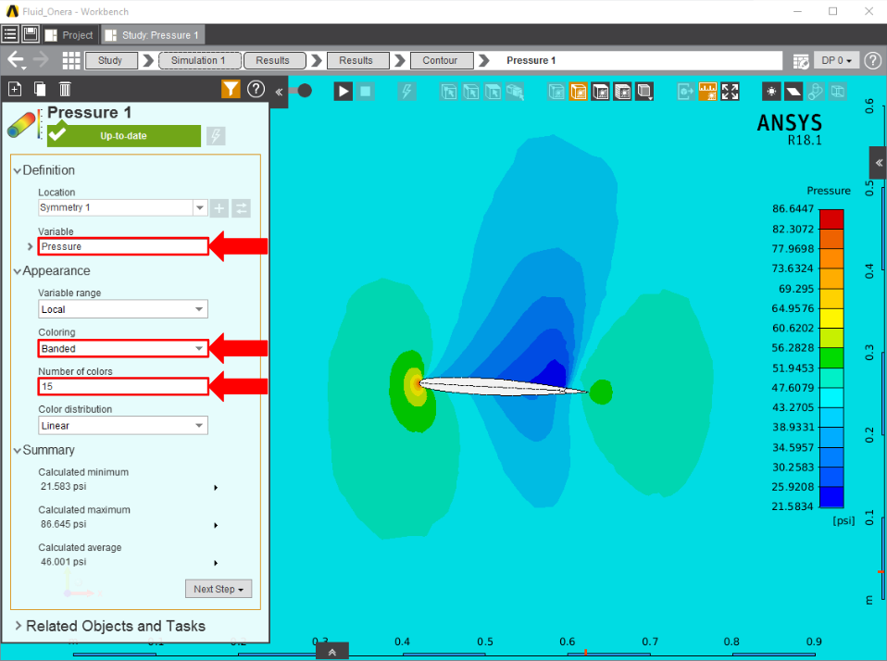Click the first cube selection mode icon
887x661 pixels.
click(448, 91)
